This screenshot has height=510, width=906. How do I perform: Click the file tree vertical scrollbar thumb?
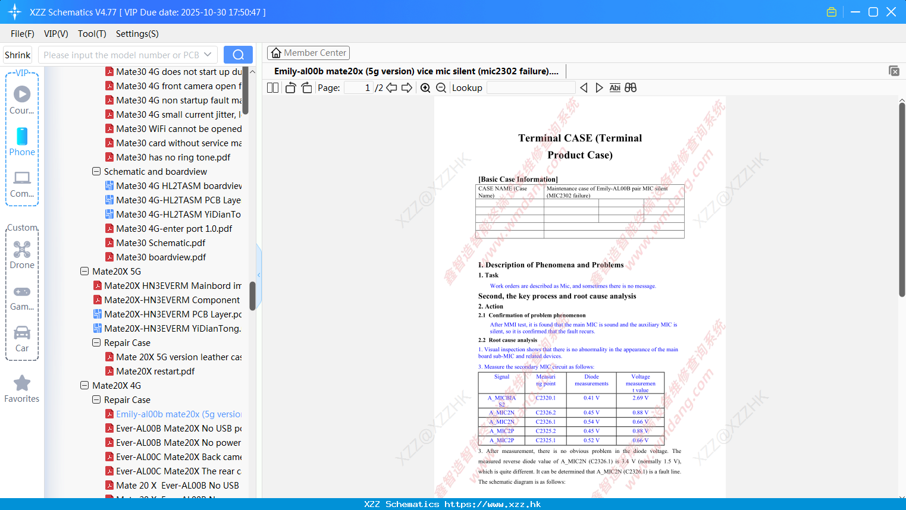coord(252,295)
